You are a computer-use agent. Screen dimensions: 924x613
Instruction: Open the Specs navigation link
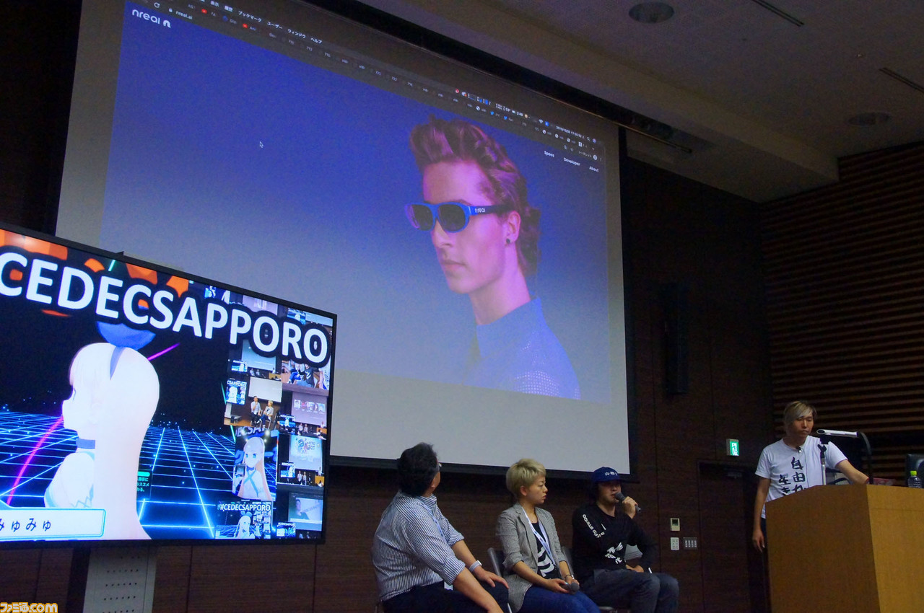click(x=549, y=154)
